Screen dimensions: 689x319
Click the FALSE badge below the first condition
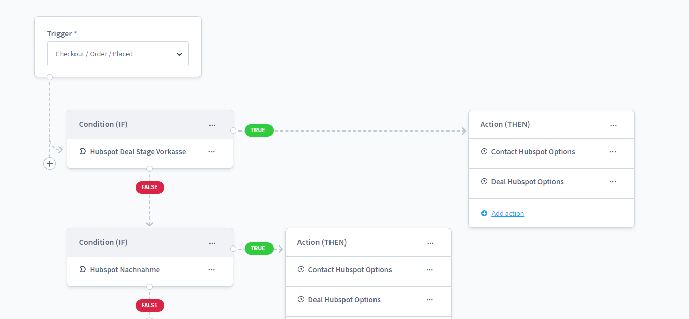(x=149, y=187)
